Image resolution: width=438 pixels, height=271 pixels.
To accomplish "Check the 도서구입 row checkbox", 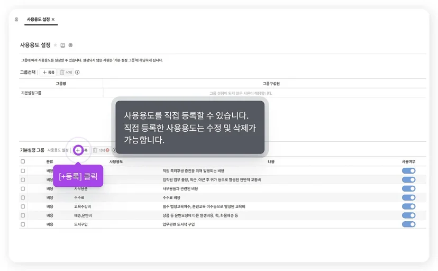I will point(23,224).
